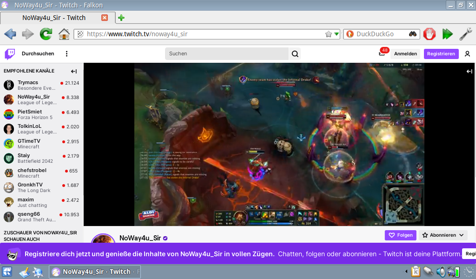The width and height of the screenshot is (476, 279).
Task: Open GronkhTV The Long Dark channel
Action: (x=41, y=187)
